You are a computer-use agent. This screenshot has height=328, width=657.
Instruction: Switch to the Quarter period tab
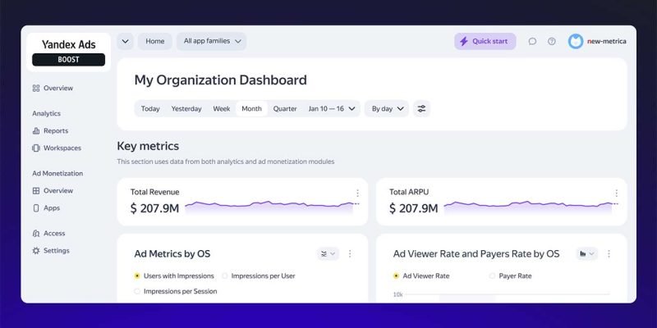[285, 108]
